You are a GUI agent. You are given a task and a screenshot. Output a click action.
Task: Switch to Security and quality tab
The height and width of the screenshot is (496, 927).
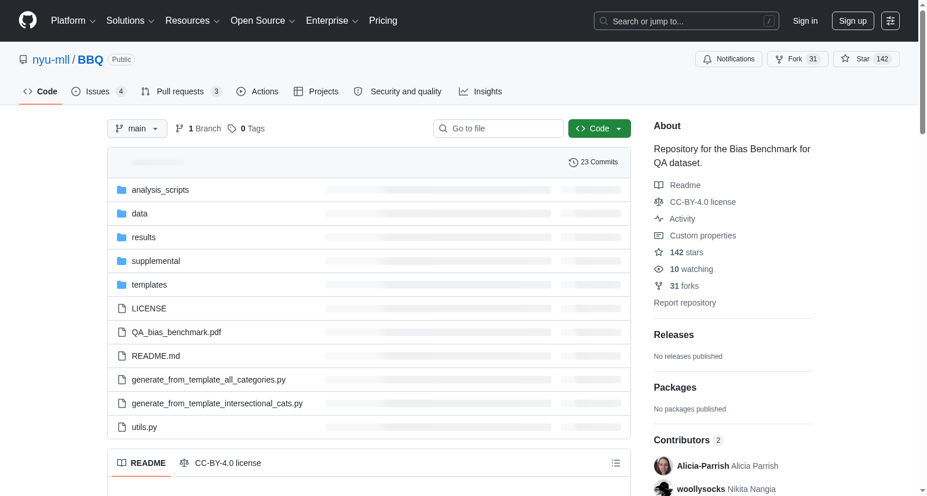click(x=397, y=91)
